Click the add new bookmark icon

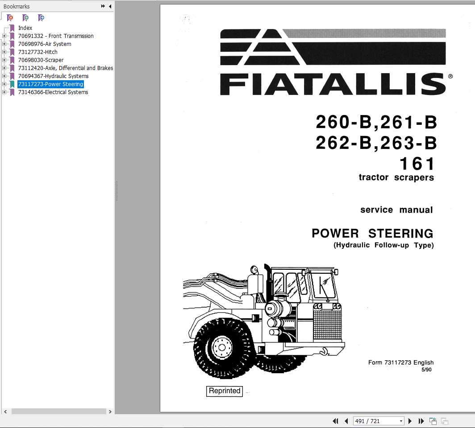tap(25, 18)
